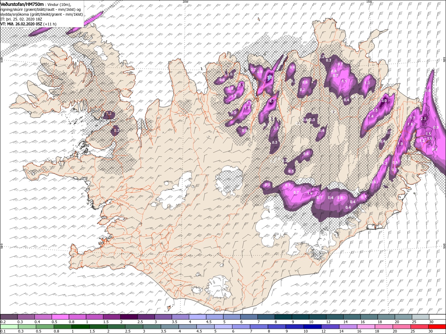Click the '0.2' label in the snow scale
This screenshot has width=446, height=334.
(x=3, y=322)
